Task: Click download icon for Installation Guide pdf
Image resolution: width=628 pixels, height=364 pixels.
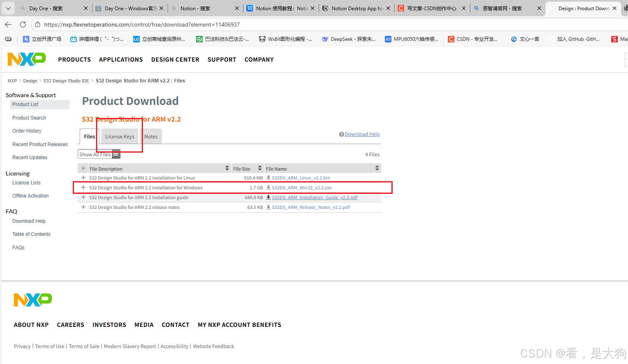Action: tap(268, 198)
